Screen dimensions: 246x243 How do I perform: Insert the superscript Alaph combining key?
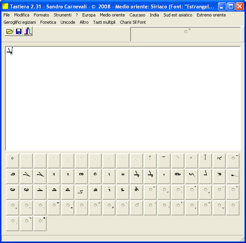[233, 161]
